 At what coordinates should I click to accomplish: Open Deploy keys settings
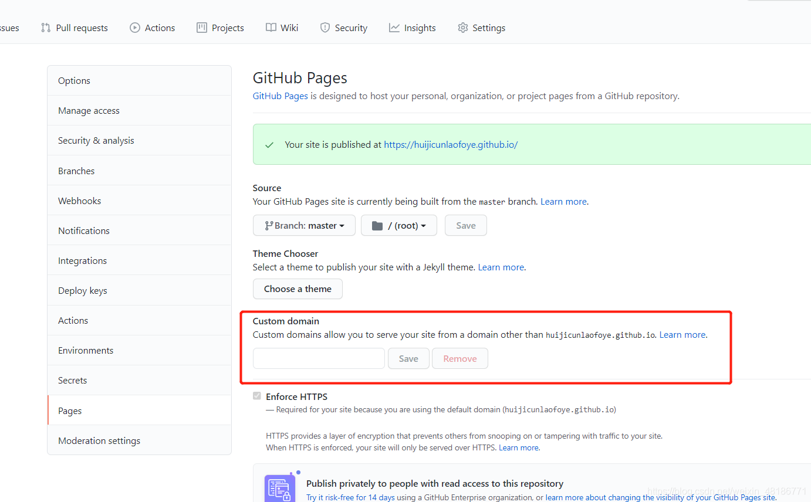tap(139, 290)
